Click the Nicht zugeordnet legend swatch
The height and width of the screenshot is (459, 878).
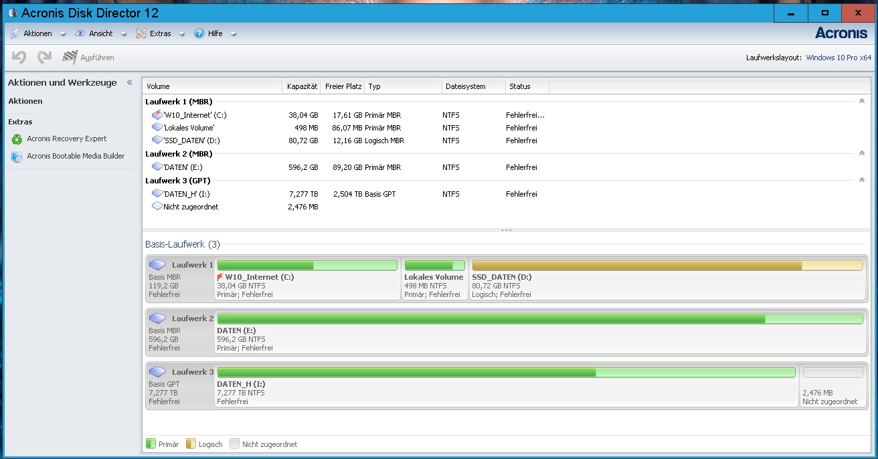pos(234,444)
